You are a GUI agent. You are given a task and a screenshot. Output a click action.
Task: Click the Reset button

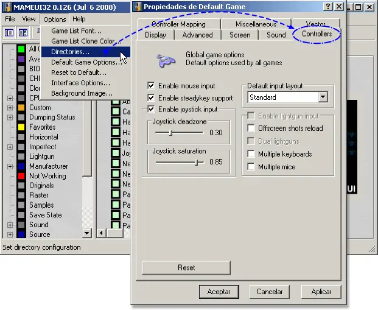click(x=186, y=267)
